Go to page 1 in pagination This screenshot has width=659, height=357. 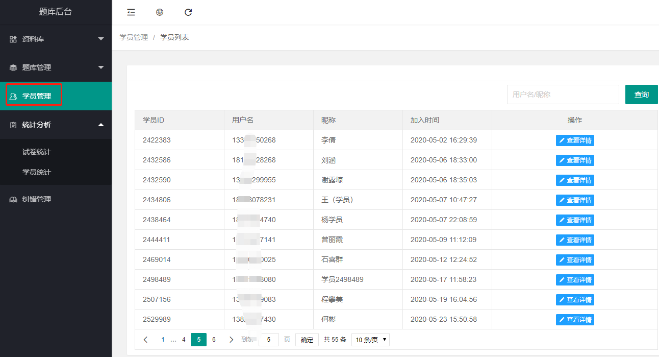pyautogui.click(x=163, y=340)
